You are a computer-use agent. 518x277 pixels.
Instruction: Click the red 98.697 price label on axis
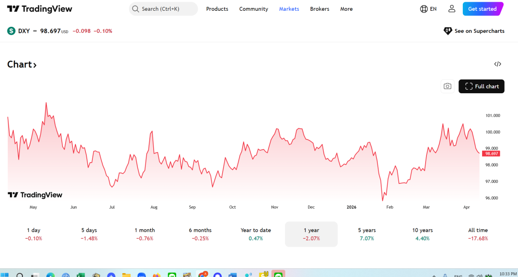click(492, 154)
